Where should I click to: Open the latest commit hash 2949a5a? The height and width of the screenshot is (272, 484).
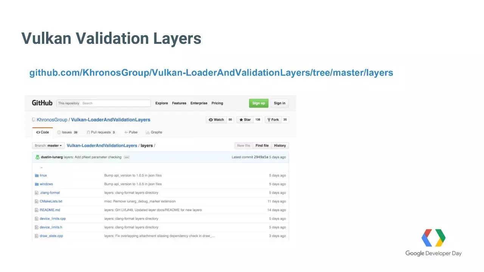[261, 157]
